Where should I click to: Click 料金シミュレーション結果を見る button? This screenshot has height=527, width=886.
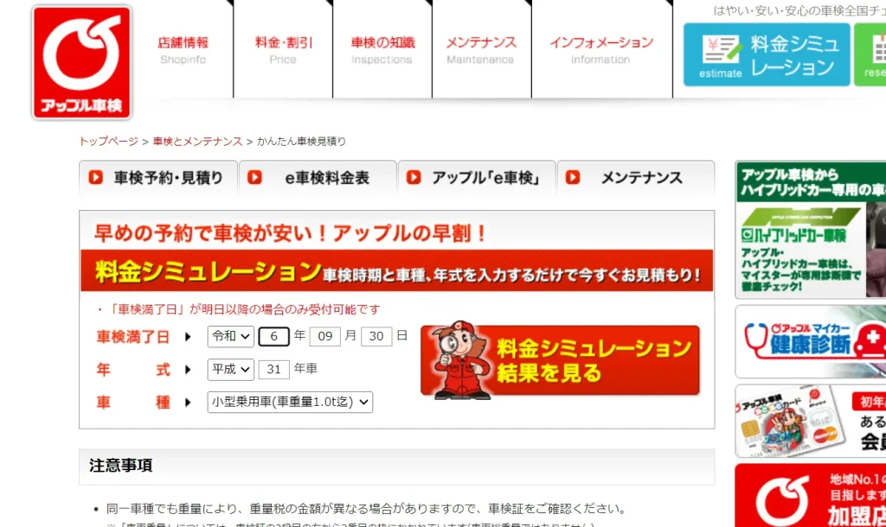[x=560, y=360]
